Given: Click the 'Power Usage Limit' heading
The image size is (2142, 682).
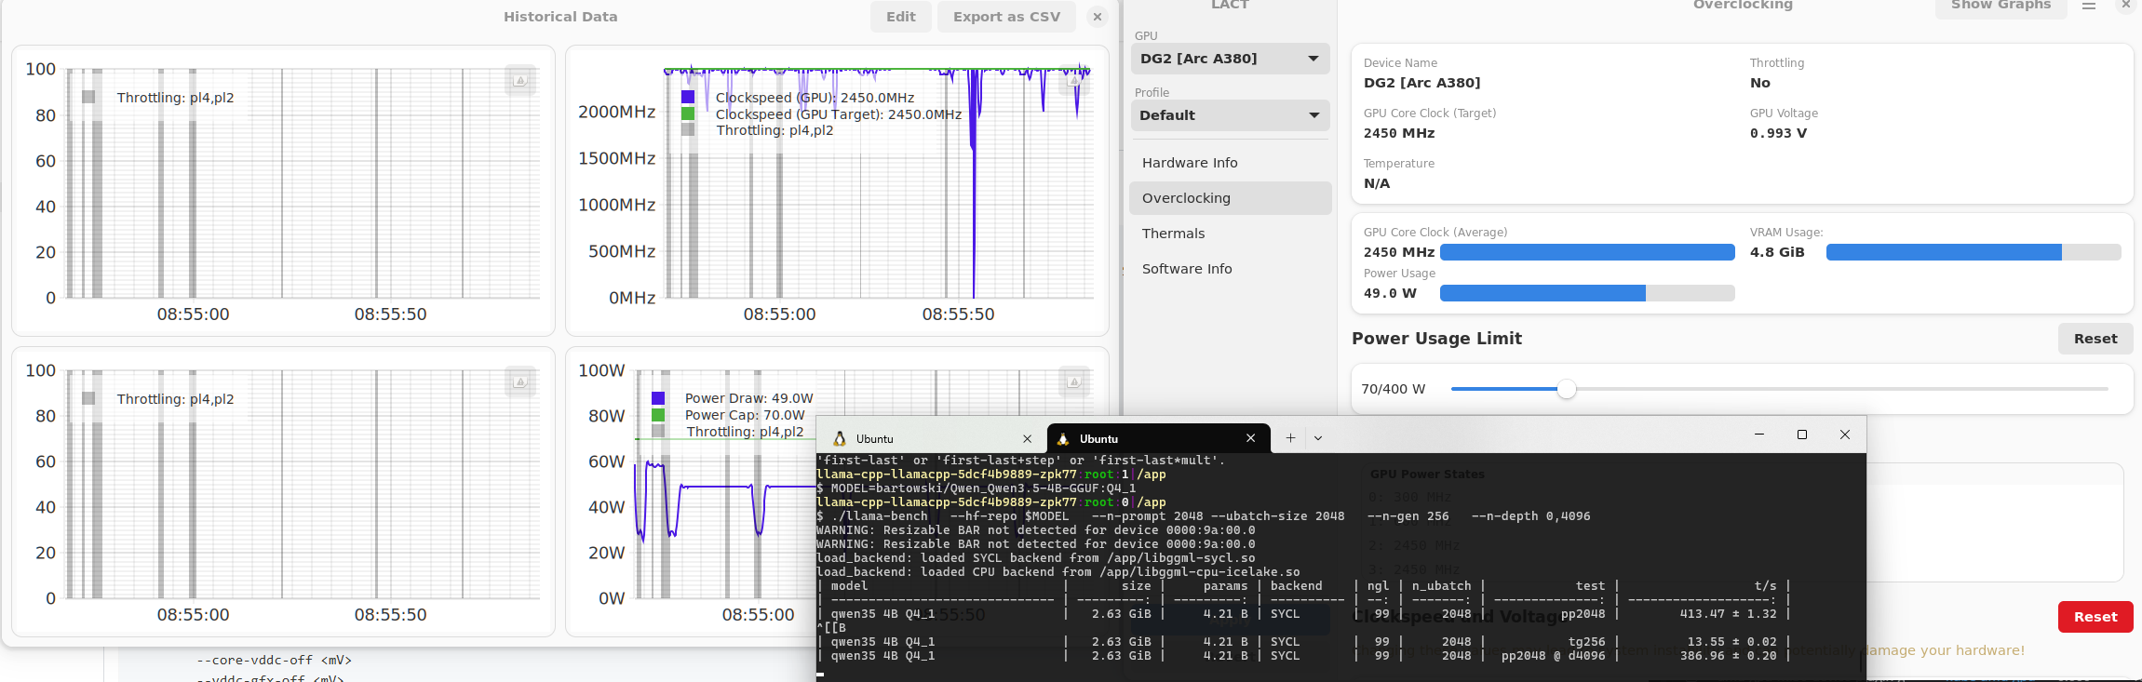Looking at the screenshot, I should pyautogui.click(x=1436, y=339).
